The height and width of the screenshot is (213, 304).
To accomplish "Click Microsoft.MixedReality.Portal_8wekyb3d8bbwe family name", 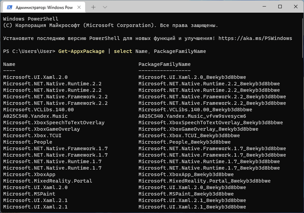I will coord(205,181).
